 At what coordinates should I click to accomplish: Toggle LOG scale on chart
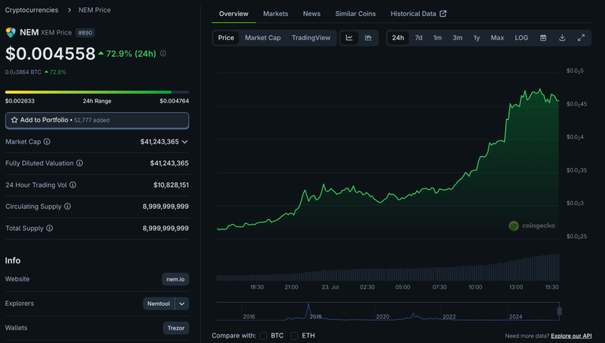tap(521, 38)
